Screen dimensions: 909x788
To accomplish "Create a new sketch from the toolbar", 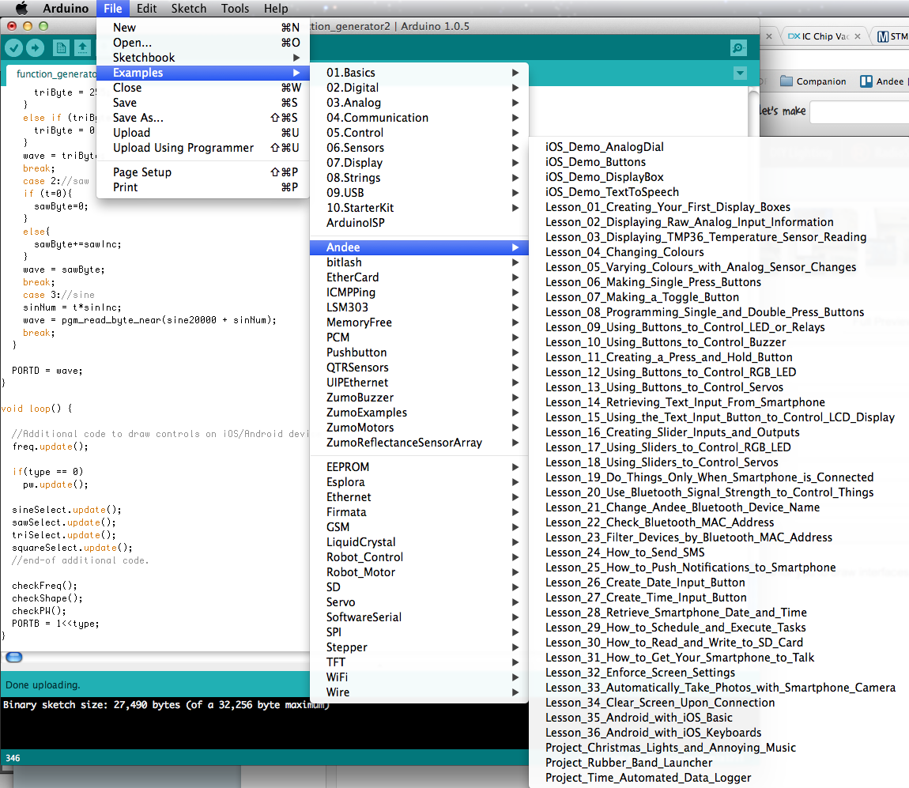I will pos(60,47).
